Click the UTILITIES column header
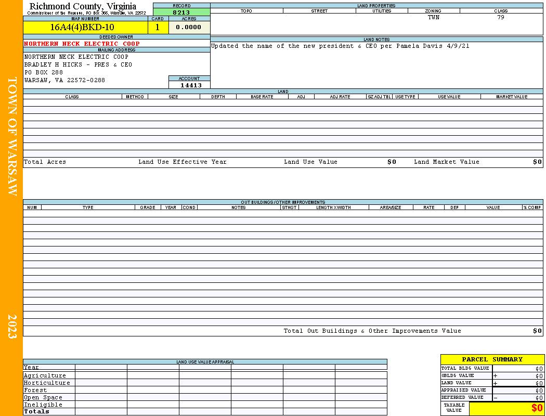 point(382,11)
